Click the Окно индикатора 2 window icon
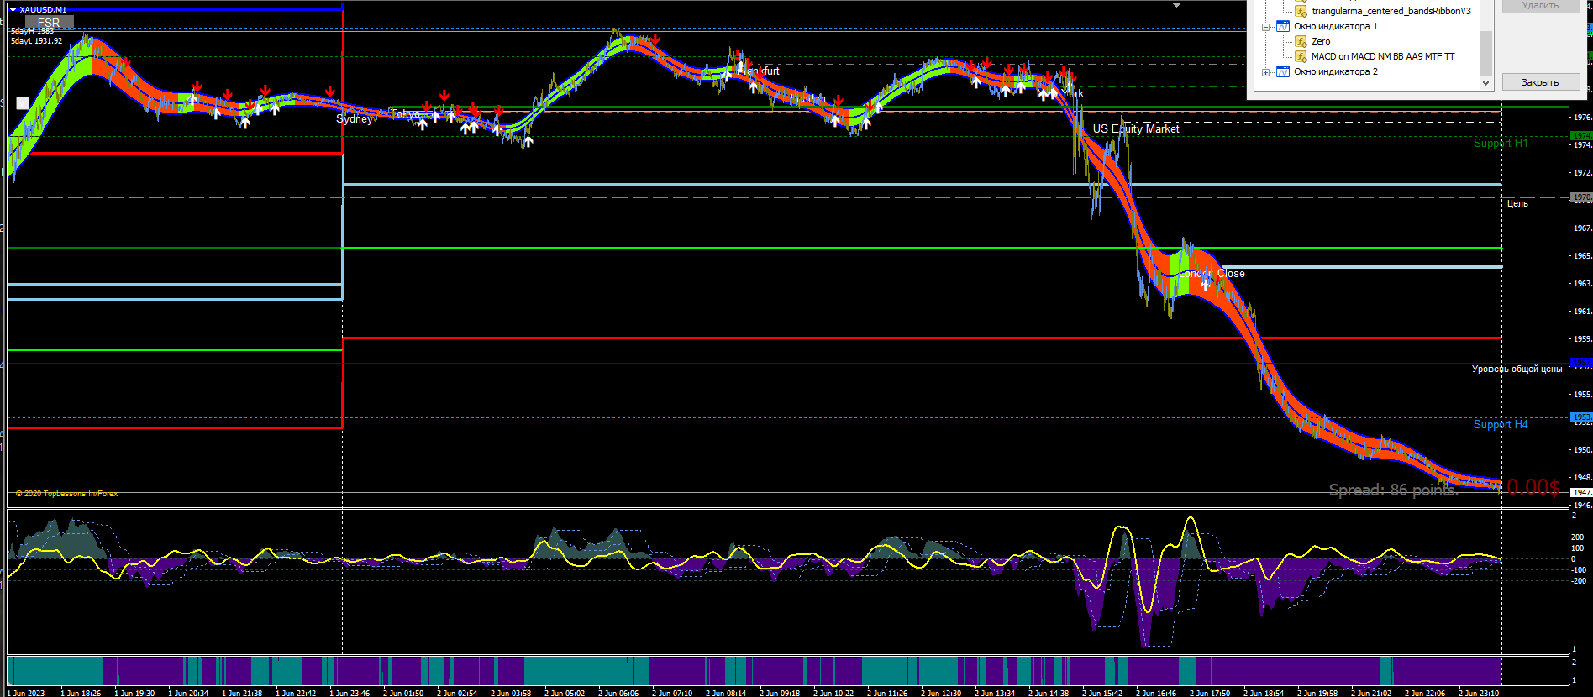Screen dimensions: 1593x697 (1283, 72)
